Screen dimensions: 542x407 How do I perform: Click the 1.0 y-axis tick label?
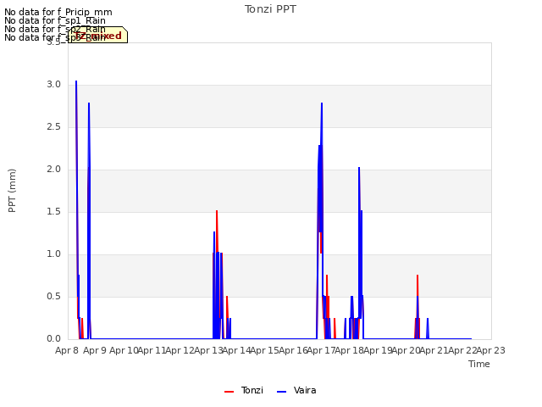click(x=53, y=254)
